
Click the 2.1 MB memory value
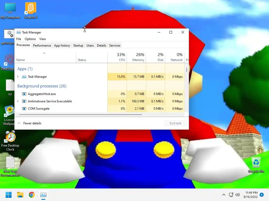[139, 109]
